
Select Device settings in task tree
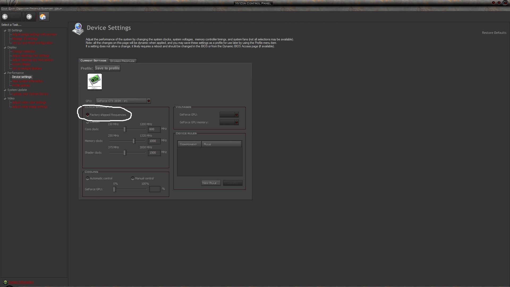tap(22, 77)
